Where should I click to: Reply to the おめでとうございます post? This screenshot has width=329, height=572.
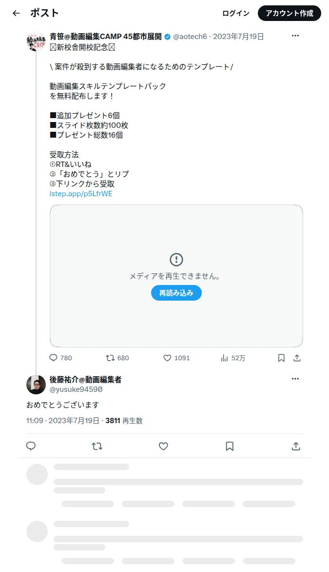pos(31,446)
